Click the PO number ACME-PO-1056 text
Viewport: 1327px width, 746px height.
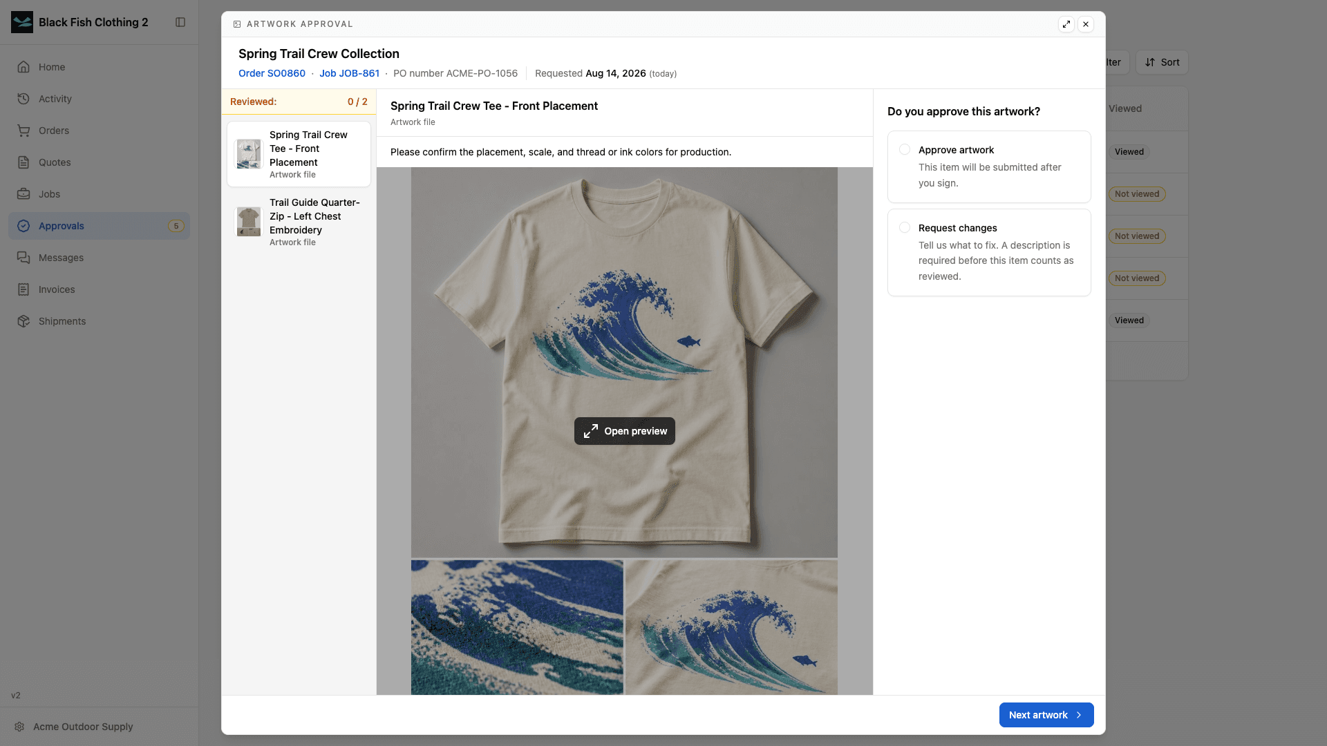point(455,73)
